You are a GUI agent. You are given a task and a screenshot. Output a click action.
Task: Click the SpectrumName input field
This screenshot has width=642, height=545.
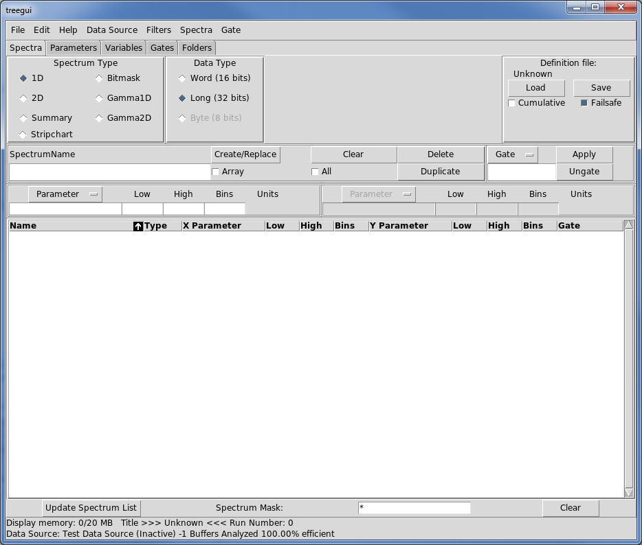(110, 172)
